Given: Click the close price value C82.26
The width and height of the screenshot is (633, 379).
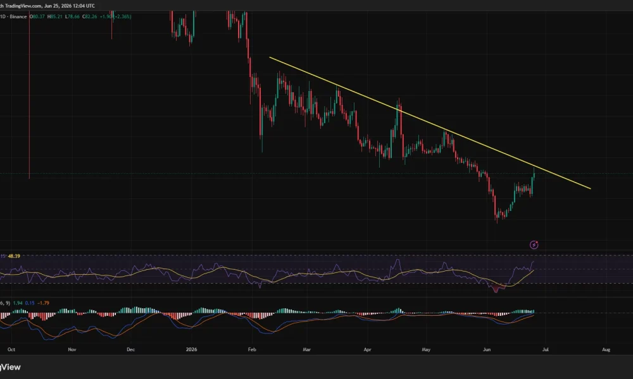Looking at the screenshot, I should coord(90,16).
